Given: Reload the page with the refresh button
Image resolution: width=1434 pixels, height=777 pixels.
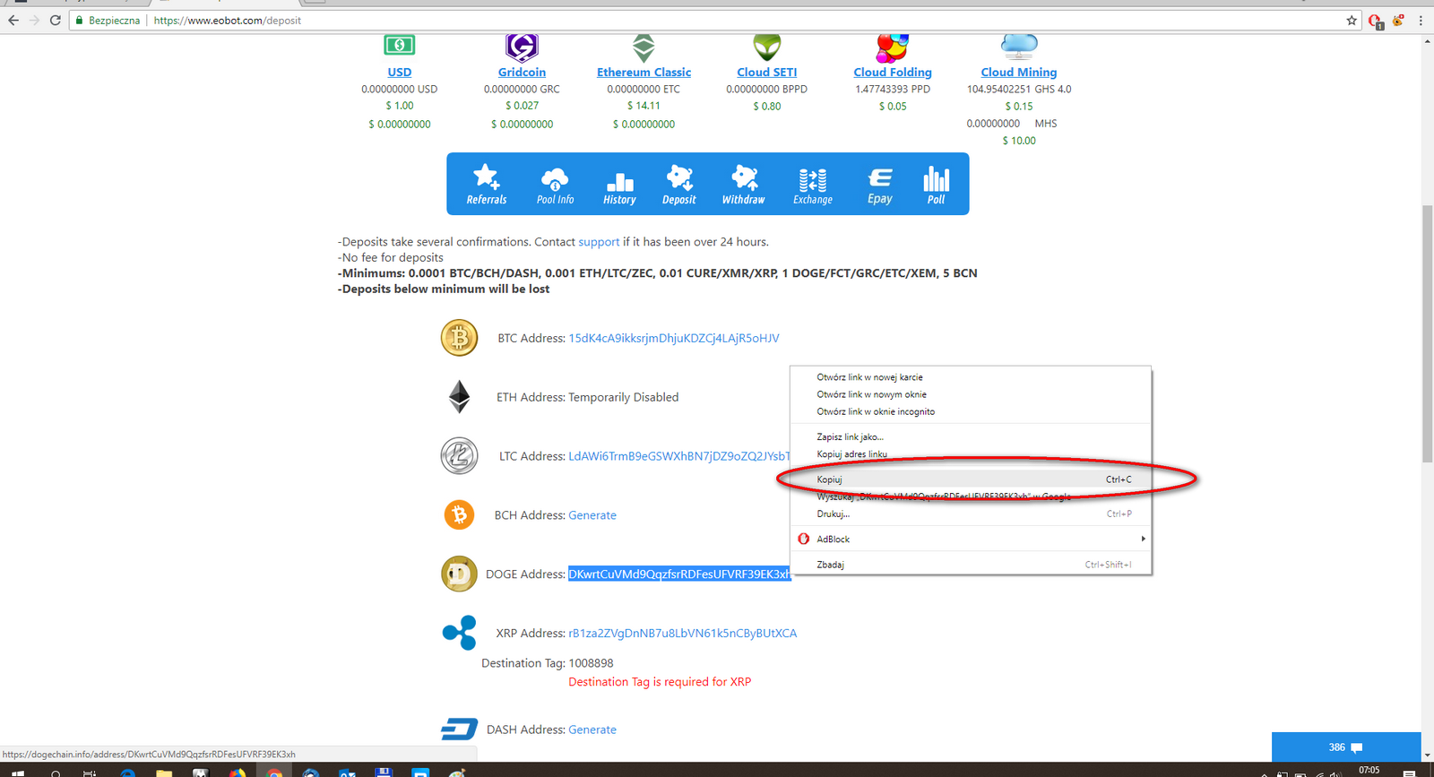Looking at the screenshot, I should click(56, 20).
